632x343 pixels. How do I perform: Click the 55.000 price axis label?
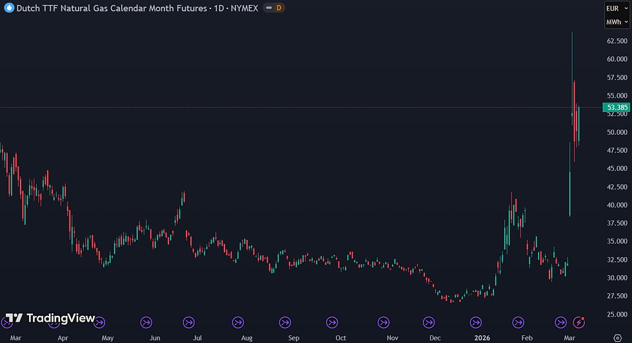[x=617, y=95]
